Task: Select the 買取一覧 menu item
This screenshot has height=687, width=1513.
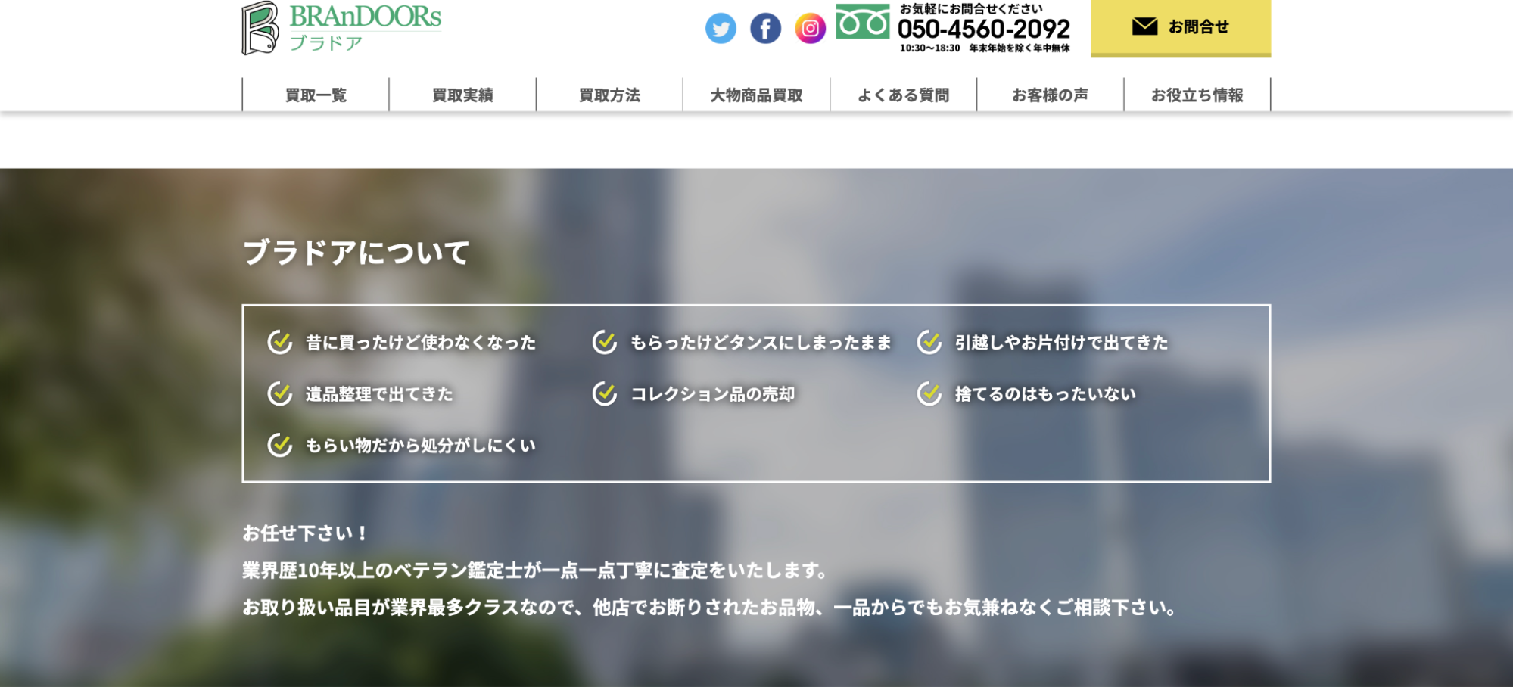Action: point(314,95)
